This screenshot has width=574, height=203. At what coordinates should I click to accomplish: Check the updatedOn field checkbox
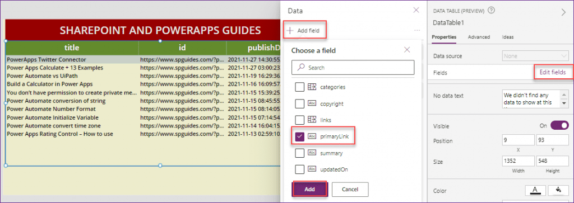coord(299,169)
